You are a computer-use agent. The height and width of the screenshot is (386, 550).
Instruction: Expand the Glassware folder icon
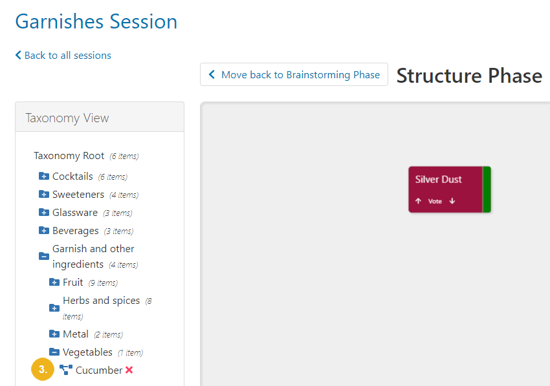tap(44, 213)
